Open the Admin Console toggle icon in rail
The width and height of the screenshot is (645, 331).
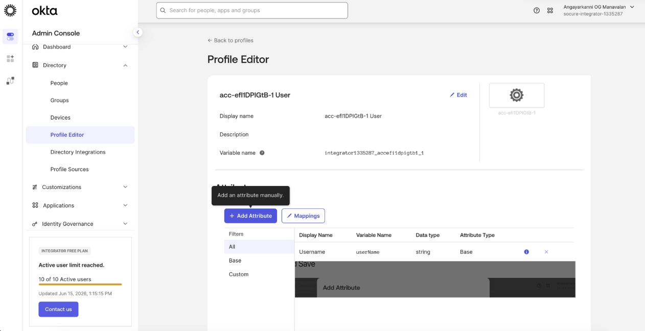10,36
